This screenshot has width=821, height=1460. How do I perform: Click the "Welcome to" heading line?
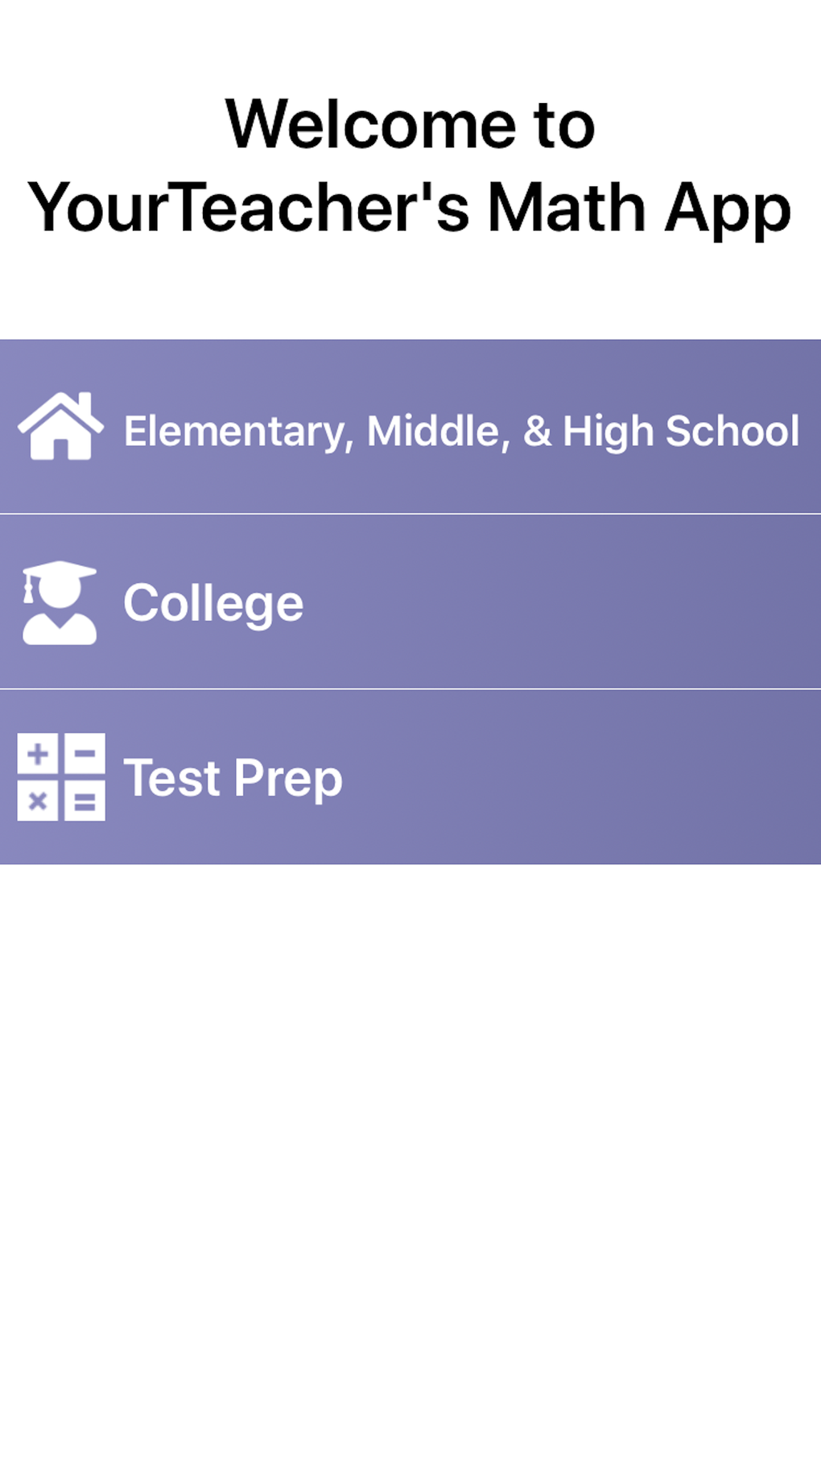point(410,125)
